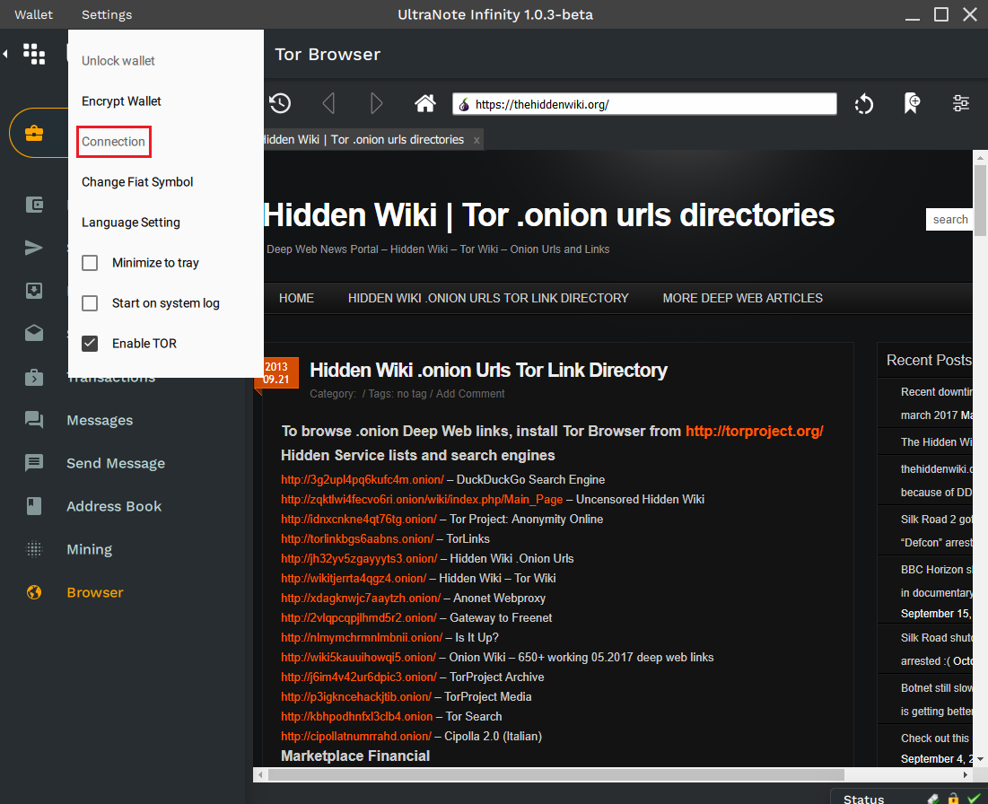Open Send Message in the sidebar
This screenshot has width=988, height=804.
coord(116,463)
